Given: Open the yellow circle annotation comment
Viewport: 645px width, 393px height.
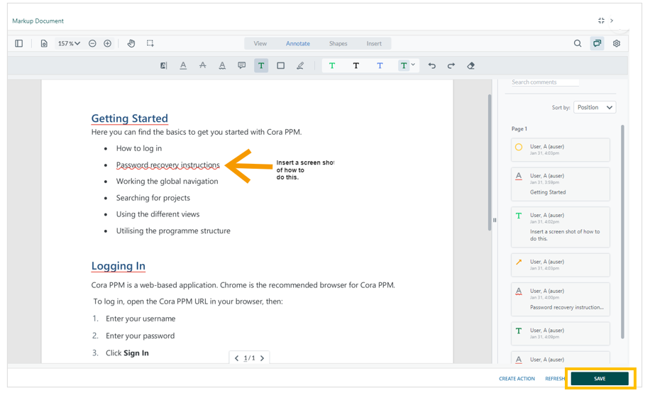Looking at the screenshot, I should (x=561, y=150).
